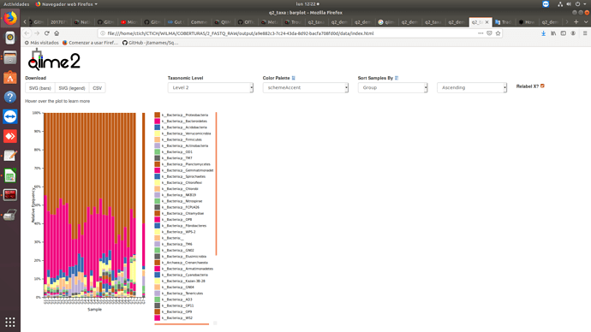Open a new browser tab
591x332 pixels.
(576, 22)
